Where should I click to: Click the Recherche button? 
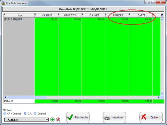pos(78,117)
